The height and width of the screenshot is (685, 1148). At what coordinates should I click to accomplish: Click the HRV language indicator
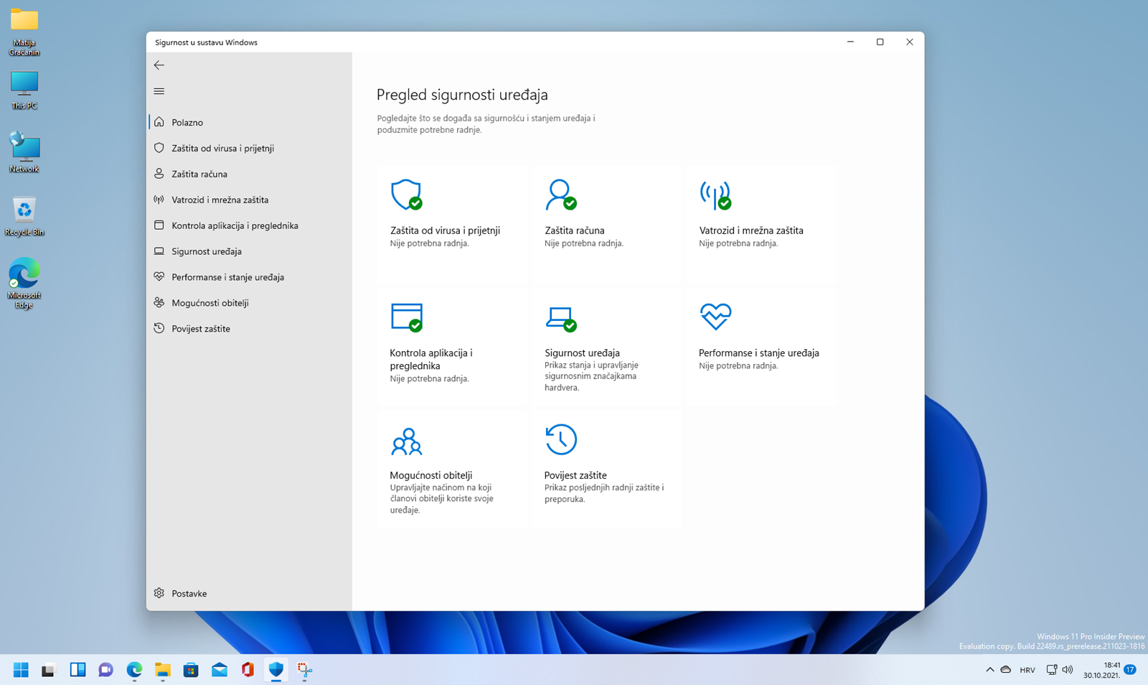[1027, 670]
